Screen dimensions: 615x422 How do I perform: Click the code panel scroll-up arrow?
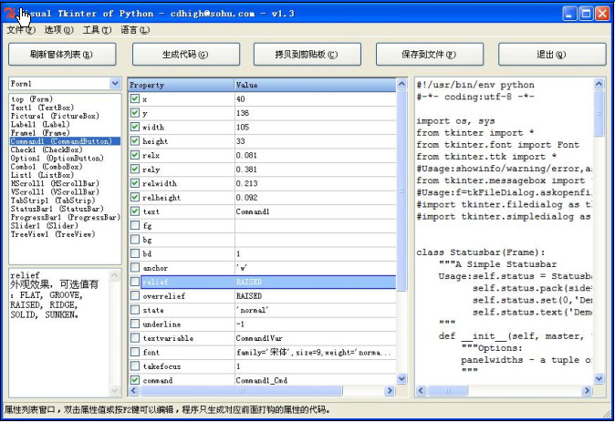[599, 85]
